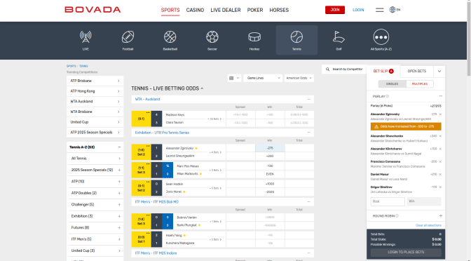Open ATP Brisbane trending competition
The height and width of the screenshot is (261, 471).
click(95, 81)
